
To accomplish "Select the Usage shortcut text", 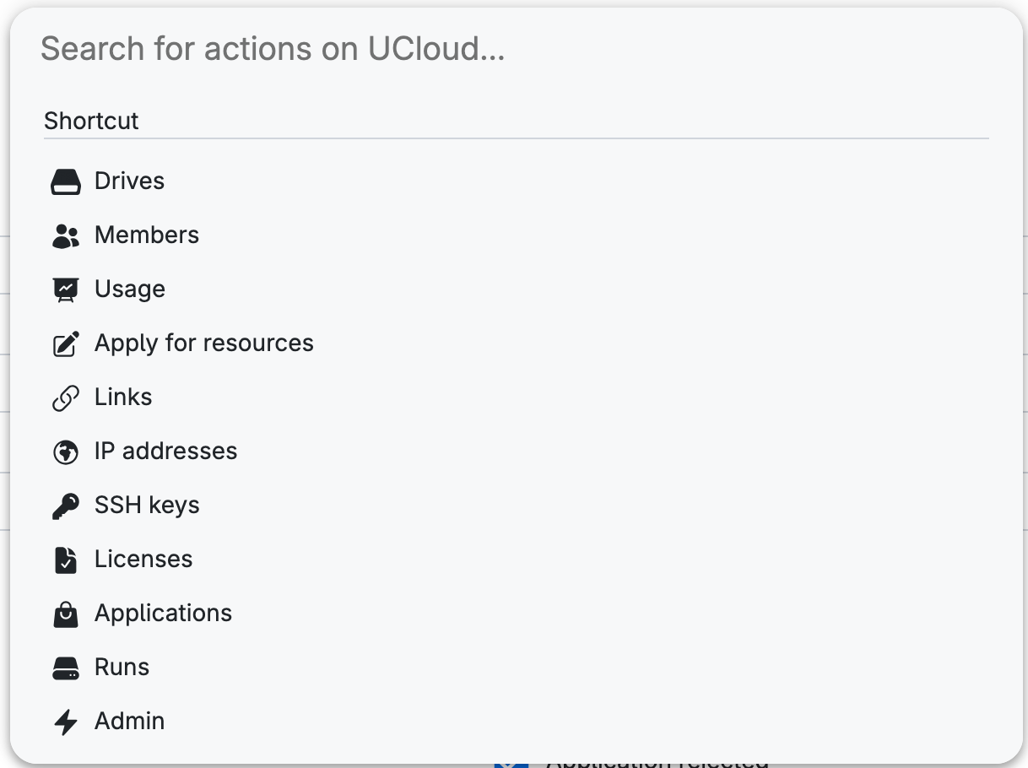I will coord(130,289).
